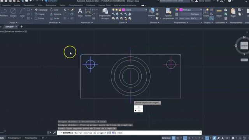
Task: Toggle the grid display in status bar
Action: [x=174, y=138]
